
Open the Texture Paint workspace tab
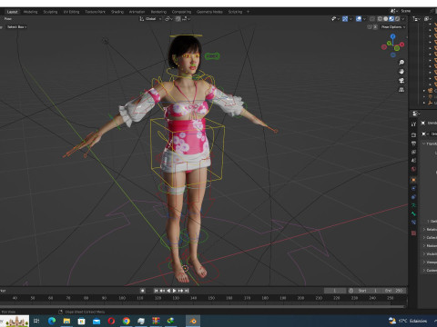point(95,12)
